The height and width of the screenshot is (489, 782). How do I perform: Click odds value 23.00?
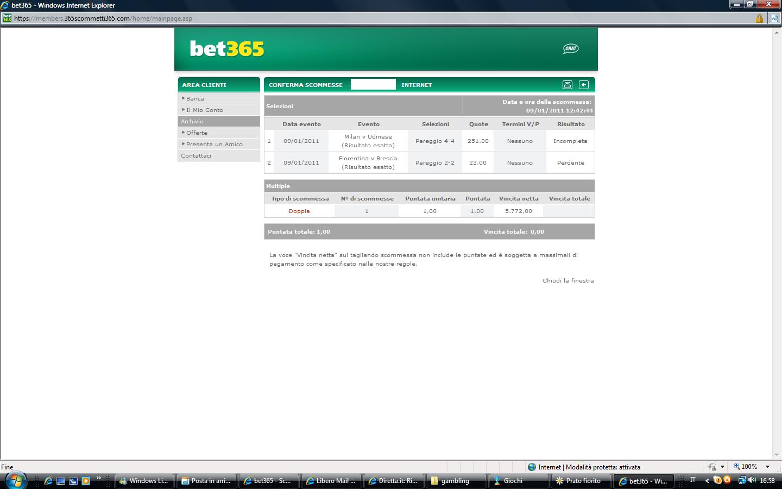pos(478,162)
